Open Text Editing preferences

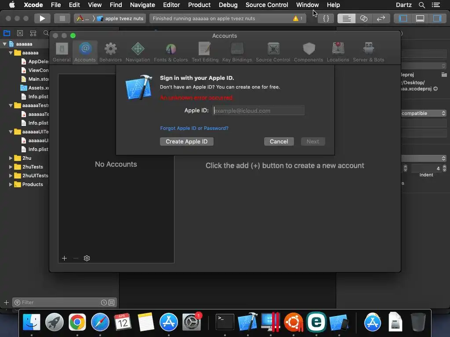click(205, 52)
